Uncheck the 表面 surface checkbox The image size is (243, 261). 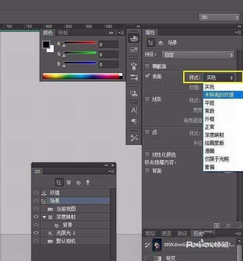point(147,76)
